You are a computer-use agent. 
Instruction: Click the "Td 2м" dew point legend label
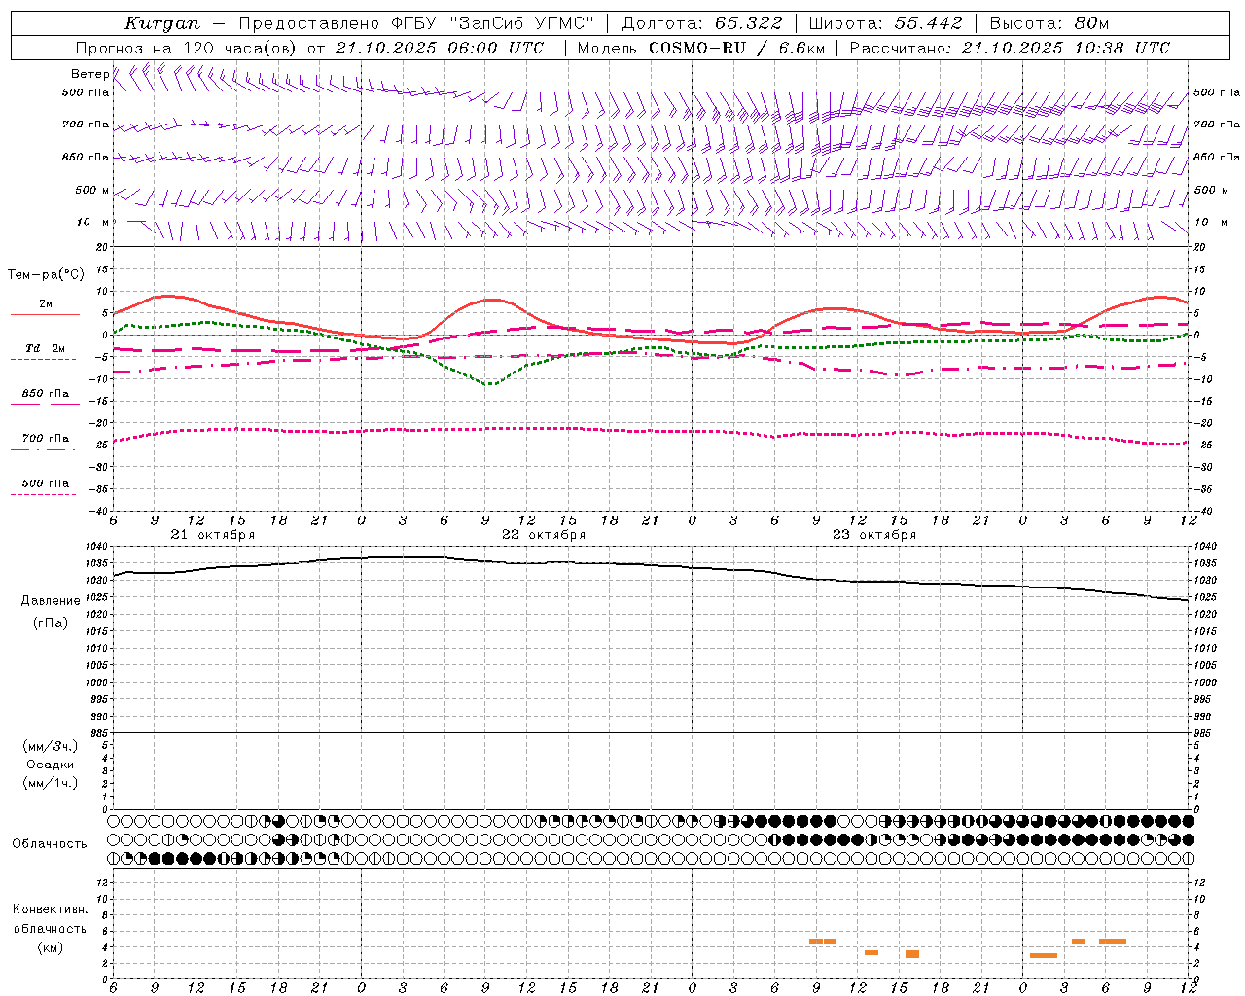coord(46,348)
